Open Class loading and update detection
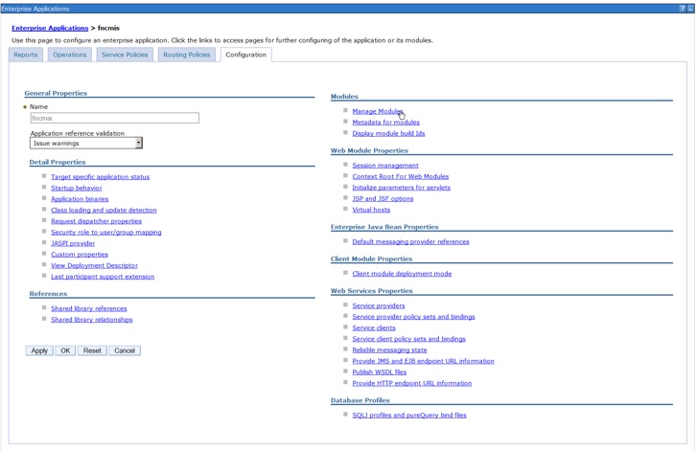This screenshot has height=451, width=697. pyautogui.click(x=104, y=210)
